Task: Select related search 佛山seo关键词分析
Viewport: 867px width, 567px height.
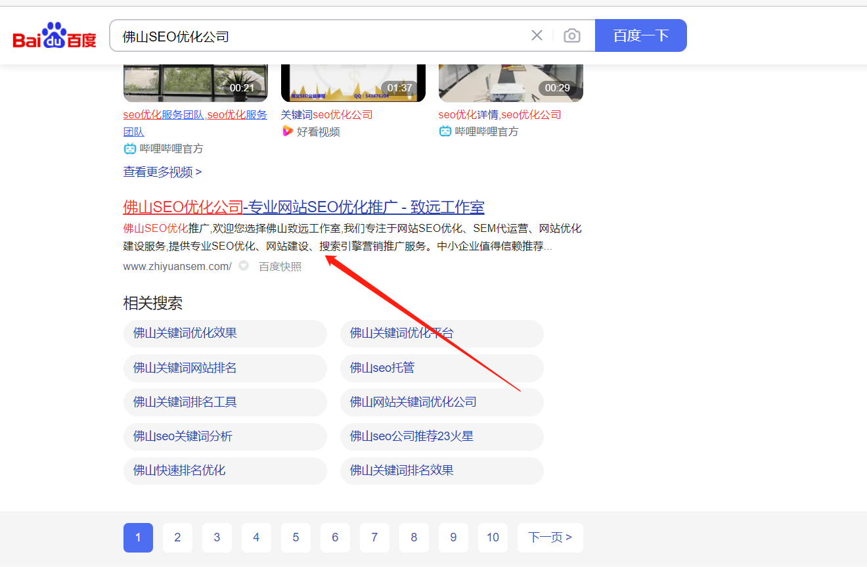Action: 225,436
